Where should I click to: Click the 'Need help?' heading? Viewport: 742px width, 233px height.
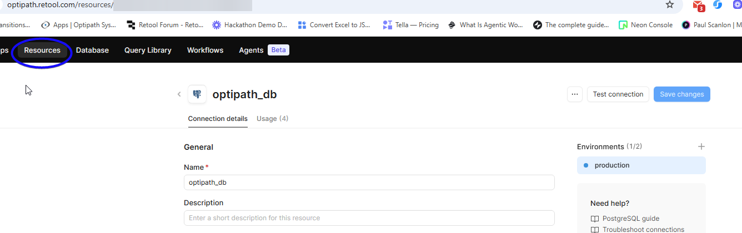coord(610,204)
